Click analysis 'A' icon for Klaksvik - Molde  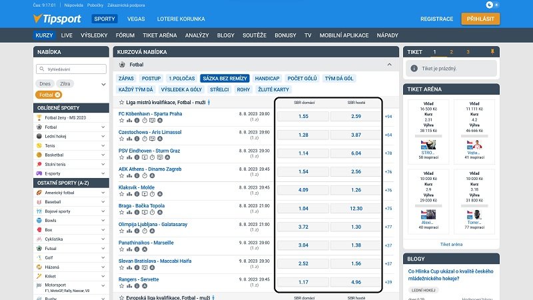160,194
